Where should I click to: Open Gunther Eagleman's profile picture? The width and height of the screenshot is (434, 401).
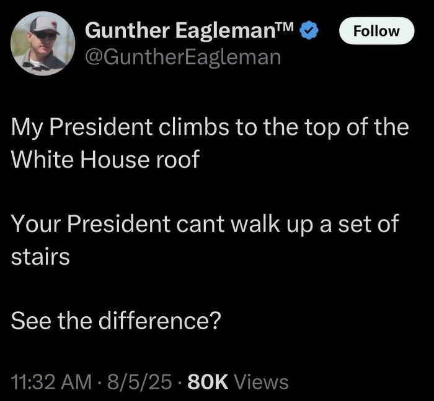point(43,43)
